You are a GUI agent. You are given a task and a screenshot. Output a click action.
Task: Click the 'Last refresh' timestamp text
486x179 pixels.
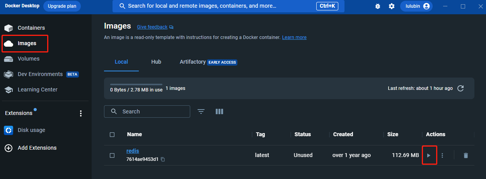point(420,88)
